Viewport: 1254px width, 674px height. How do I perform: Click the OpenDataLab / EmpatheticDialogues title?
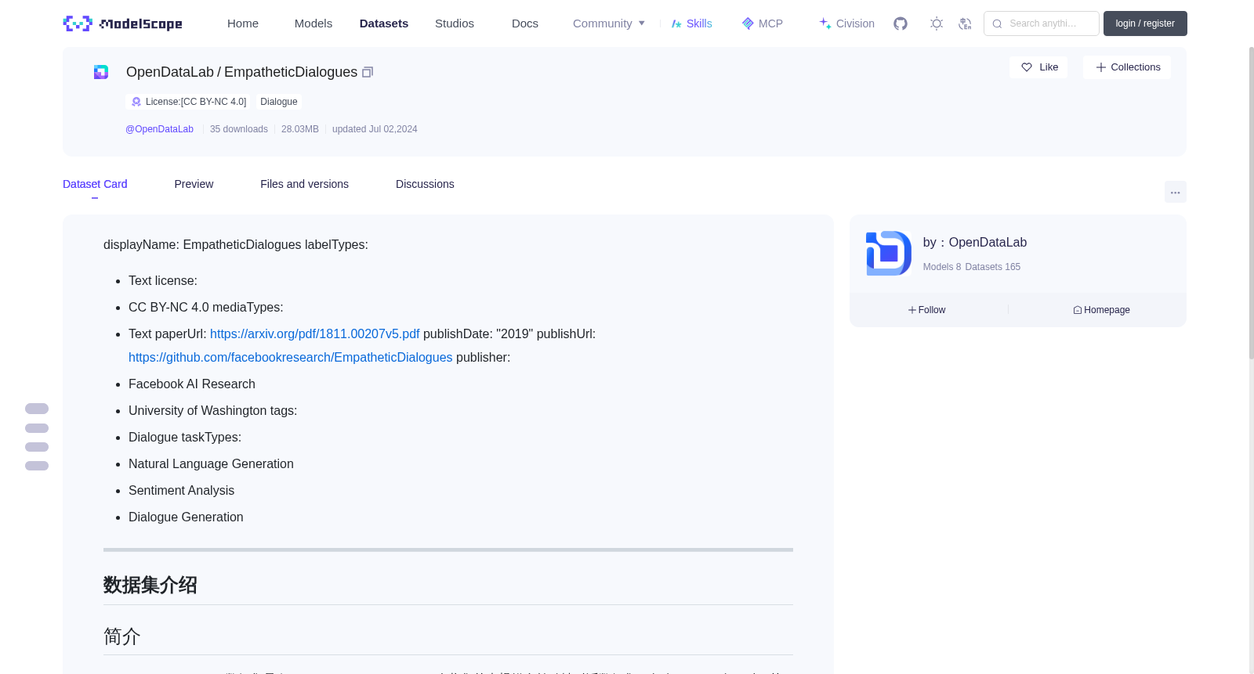click(x=241, y=72)
